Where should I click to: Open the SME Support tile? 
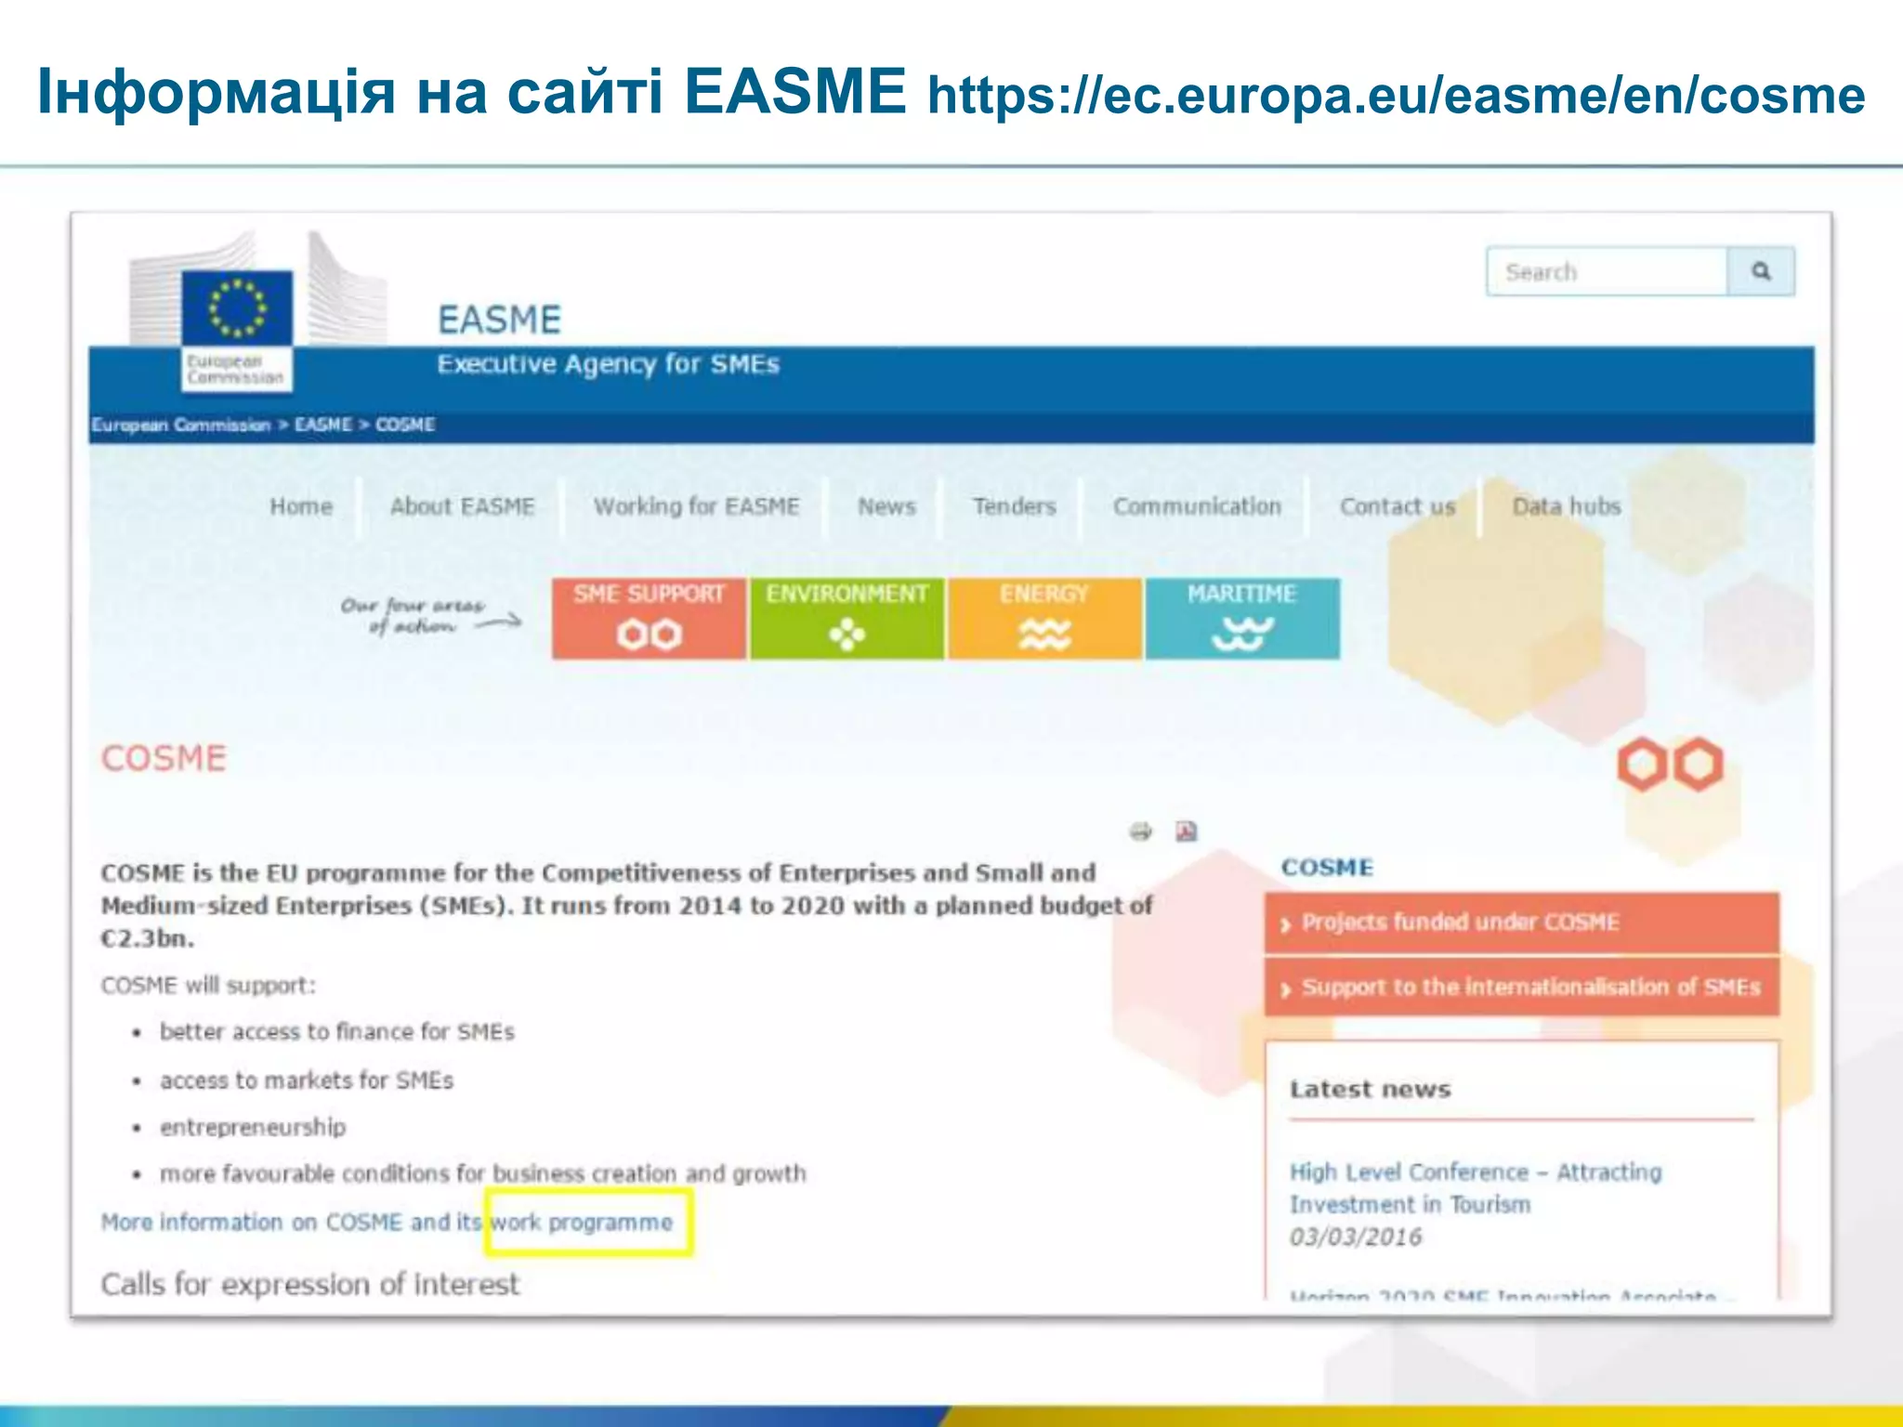[x=649, y=618]
